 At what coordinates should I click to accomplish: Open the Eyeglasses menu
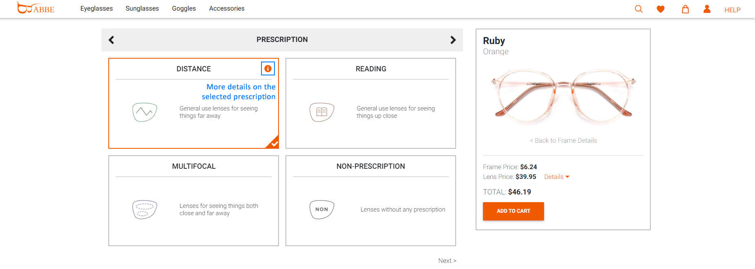click(x=97, y=9)
